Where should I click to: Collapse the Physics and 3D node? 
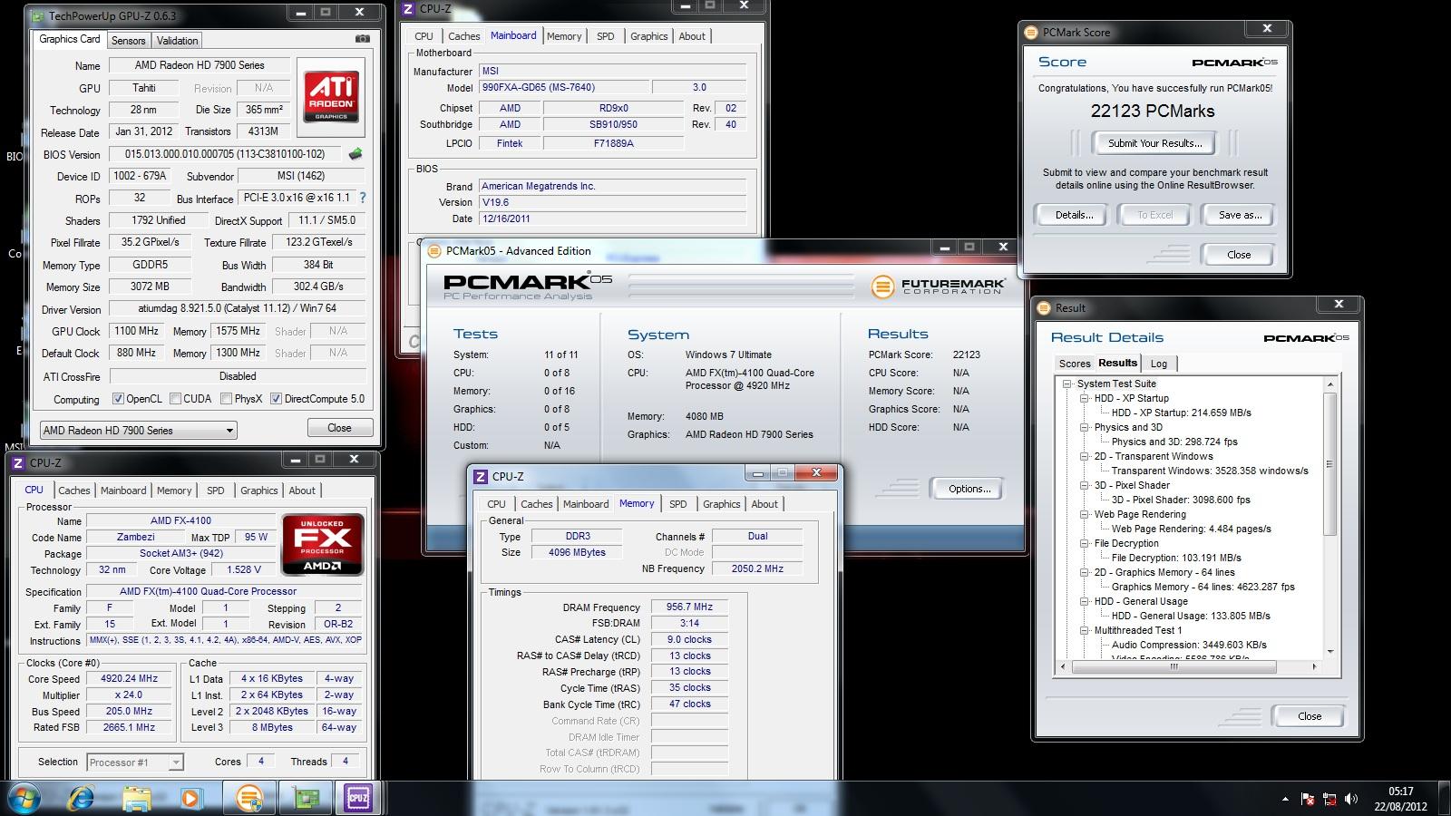click(x=1084, y=427)
